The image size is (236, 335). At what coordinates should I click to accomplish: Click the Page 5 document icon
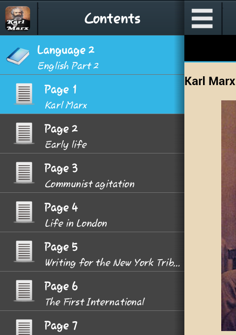coord(24,251)
